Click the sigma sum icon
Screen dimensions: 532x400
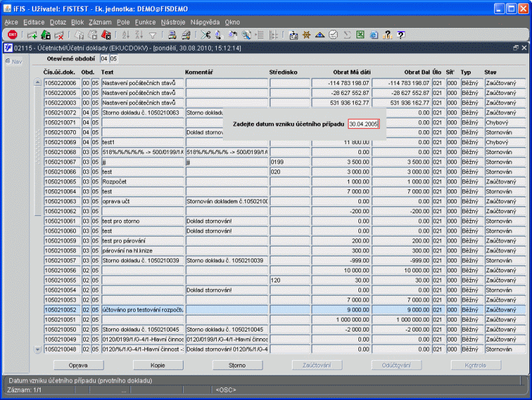click(346, 35)
